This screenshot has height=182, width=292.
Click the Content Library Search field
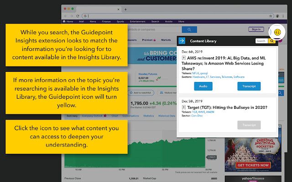pos(261,41)
